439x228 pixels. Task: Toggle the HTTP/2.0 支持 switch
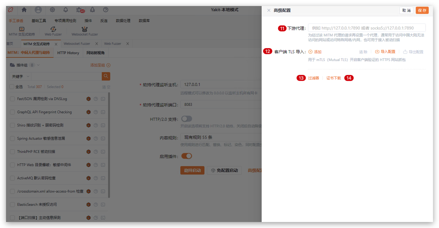(x=187, y=119)
